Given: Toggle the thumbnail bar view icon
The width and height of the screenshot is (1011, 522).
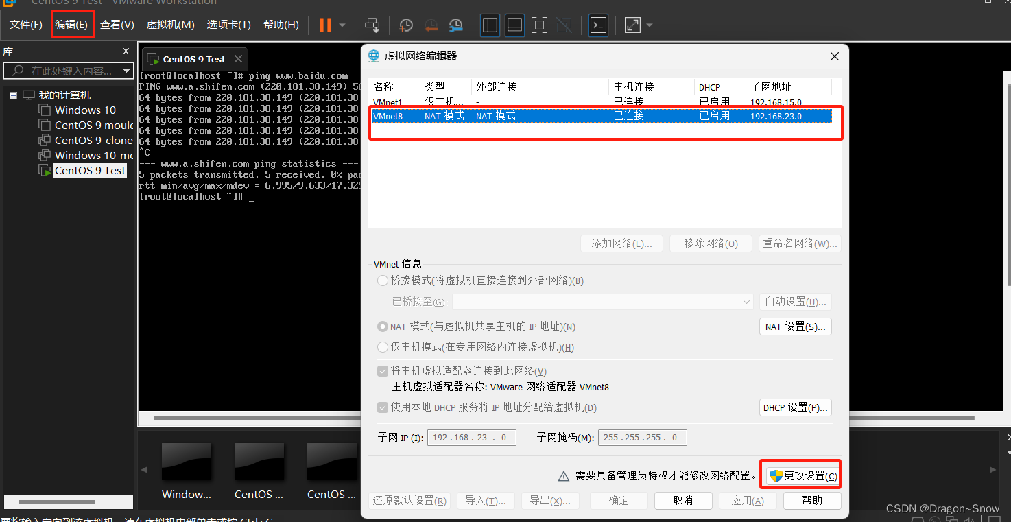Looking at the screenshot, I should tap(515, 25).
